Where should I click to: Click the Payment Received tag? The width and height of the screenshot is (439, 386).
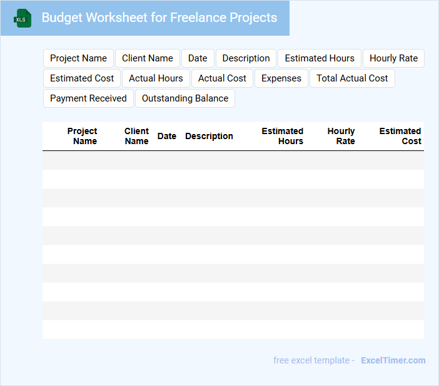[88, 98]
